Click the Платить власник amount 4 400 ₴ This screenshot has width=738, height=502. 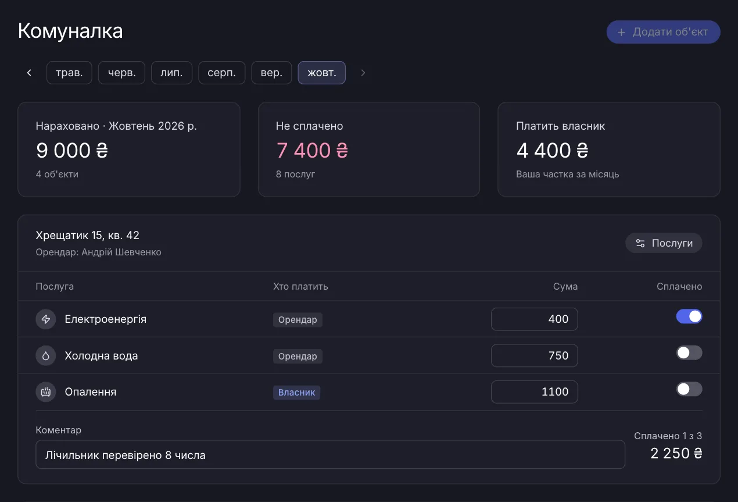coord(552,151)
